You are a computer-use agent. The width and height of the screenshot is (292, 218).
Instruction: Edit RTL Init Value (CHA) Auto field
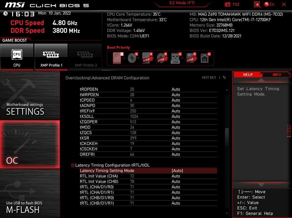[x=176, y=176]
